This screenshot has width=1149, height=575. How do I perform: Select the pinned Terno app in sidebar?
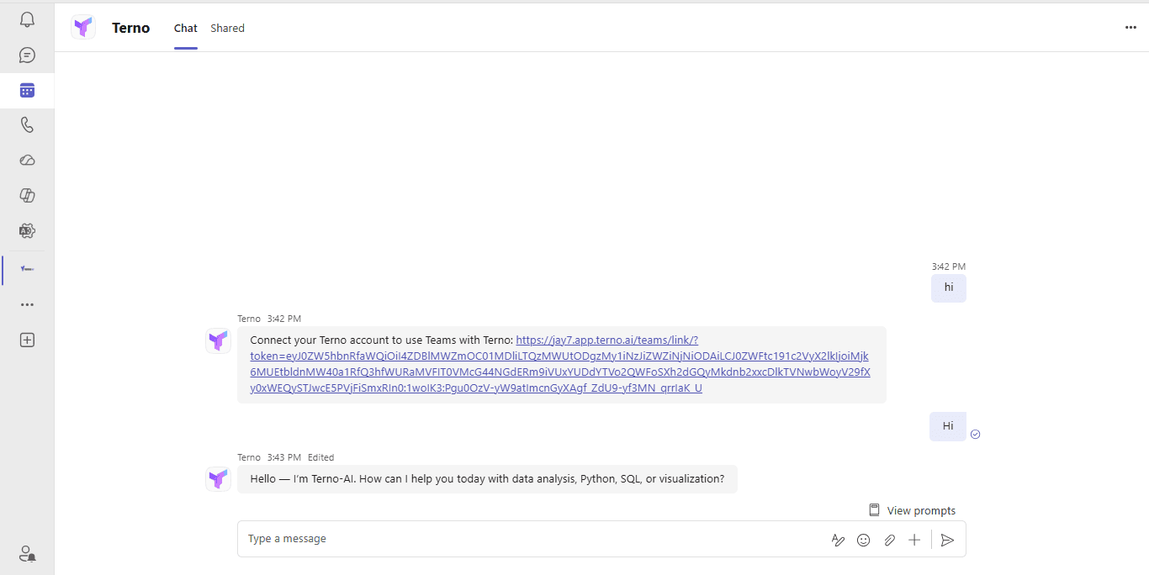click(27, 269)
